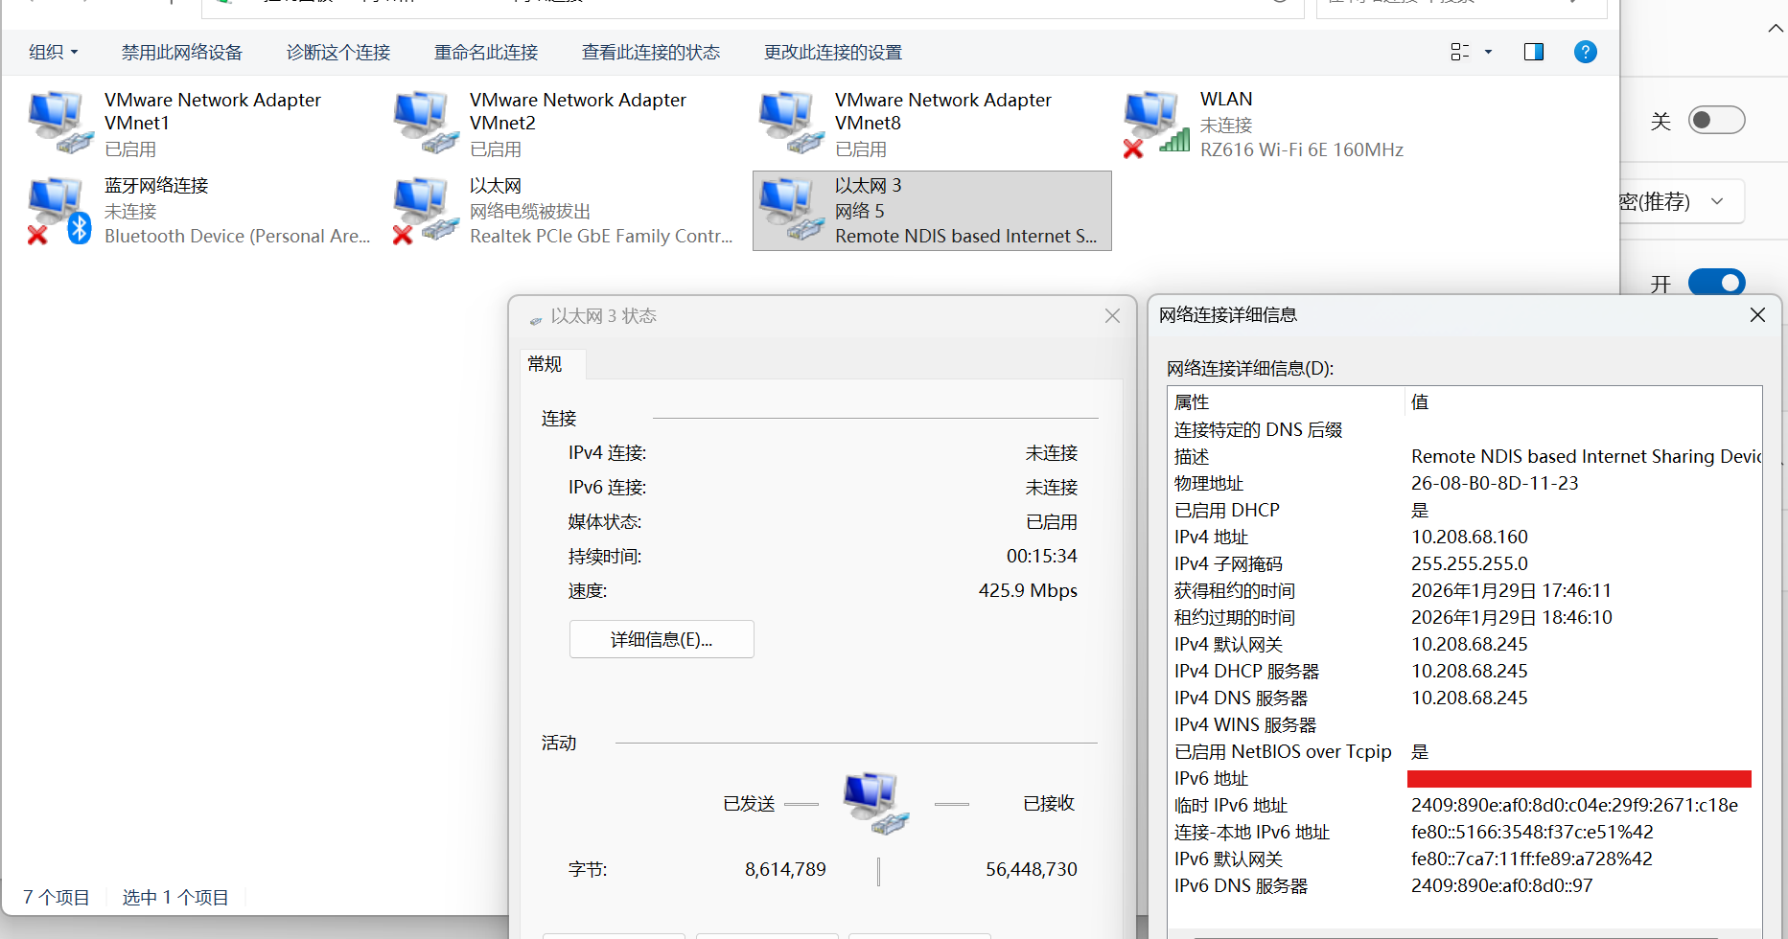1788x939 pixels.
Task: Toggle the preview pane icon
Action: tap(1532, 52)
